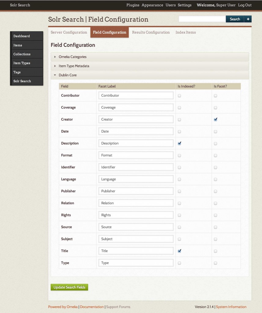Select the Field Configuration tab
The width and height of the screenshot is (262, 313).
pyautogui.click(x=109, y=32)
